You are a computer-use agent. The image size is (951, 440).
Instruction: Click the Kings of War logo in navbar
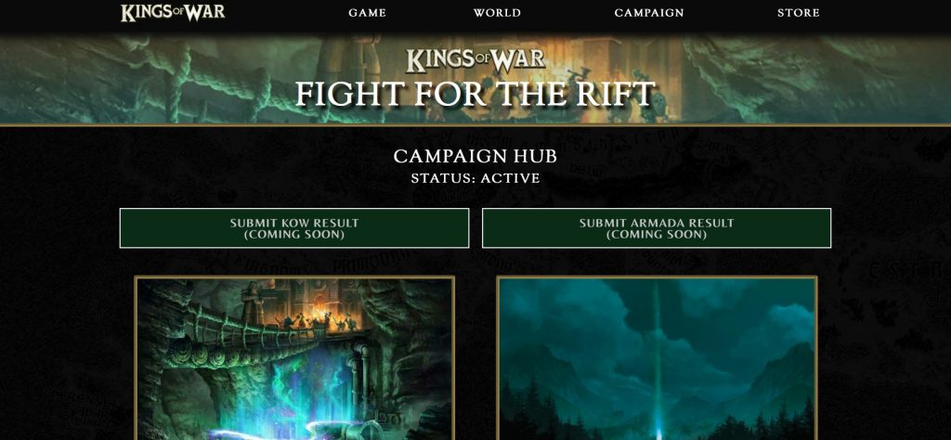[173, 13]
